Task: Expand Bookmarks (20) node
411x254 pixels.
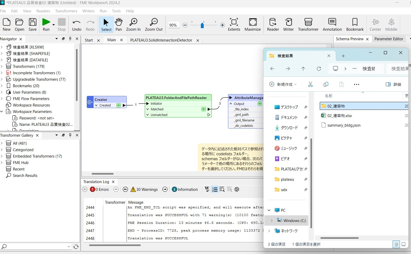Action: [2, 86]
